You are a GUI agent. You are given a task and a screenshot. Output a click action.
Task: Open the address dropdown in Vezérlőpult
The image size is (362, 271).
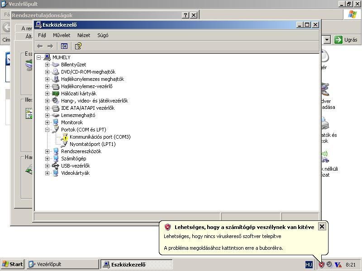click(327, 40)
